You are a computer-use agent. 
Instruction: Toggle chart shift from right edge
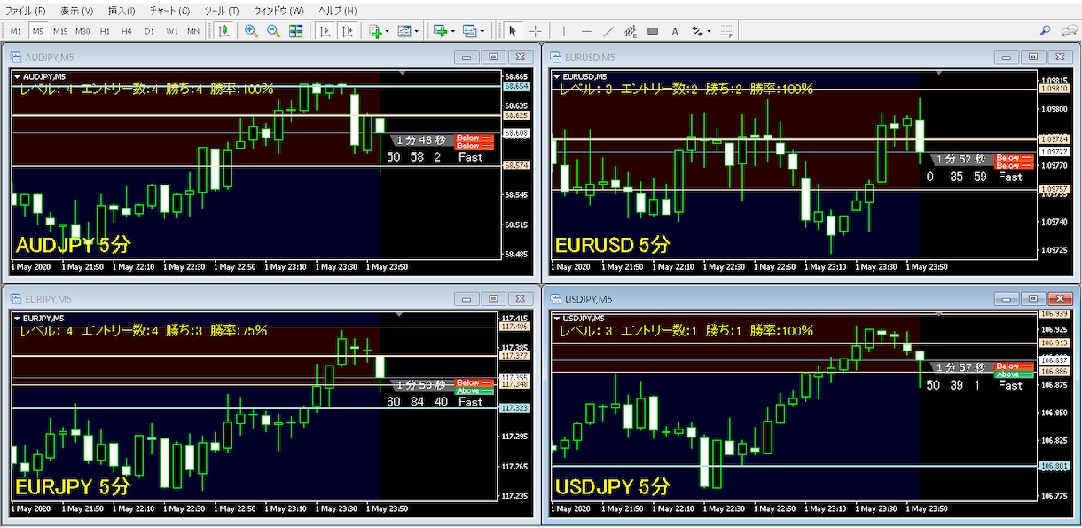pyautogui.click(x=347, y=31)
